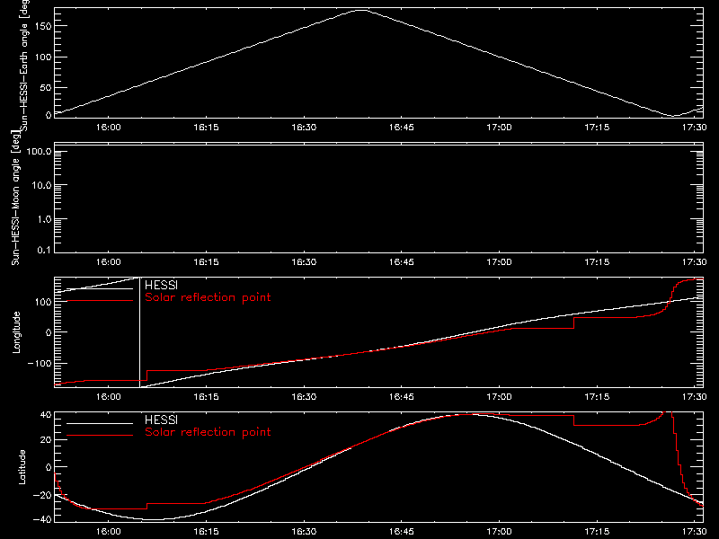This screenshot has width=719, height=539.
Task: Click 50 tick on Earth angle axis
Action: pyautogui.click(x=46, y=87)
